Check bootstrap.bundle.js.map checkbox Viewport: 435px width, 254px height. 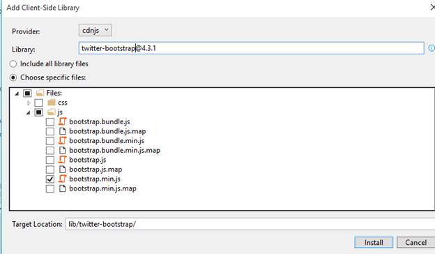tap(50, 131)
